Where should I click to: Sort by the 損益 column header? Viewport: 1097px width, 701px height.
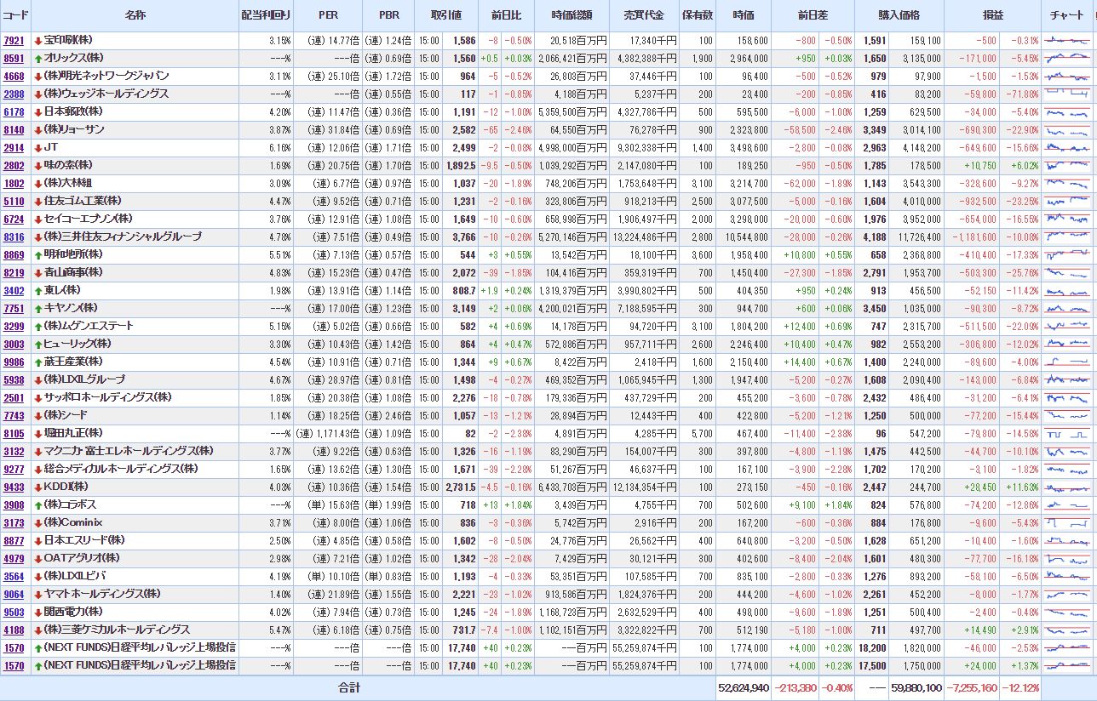992,15
